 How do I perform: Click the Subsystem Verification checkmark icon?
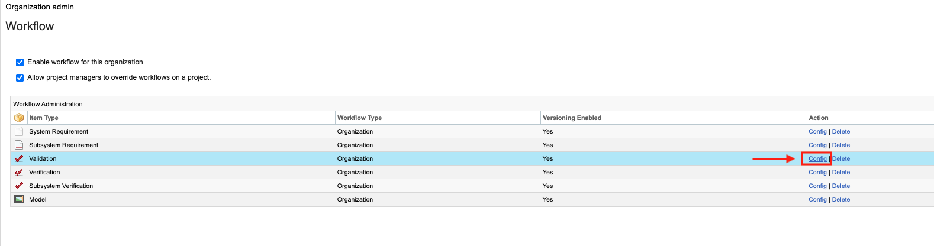point(19,186)
